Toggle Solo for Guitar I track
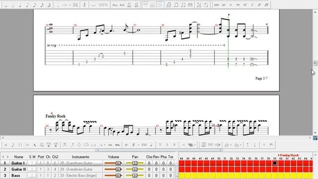The image size is (318, 179). 30,163
